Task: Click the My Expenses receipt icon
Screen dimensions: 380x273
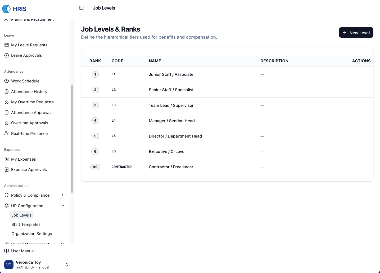Action: (7, 159)
